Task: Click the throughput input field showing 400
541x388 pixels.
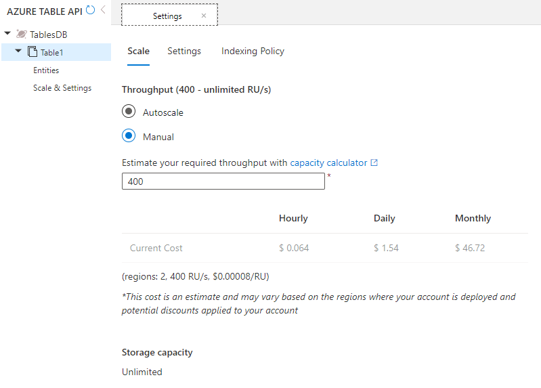Action: [x=223, y=181]
